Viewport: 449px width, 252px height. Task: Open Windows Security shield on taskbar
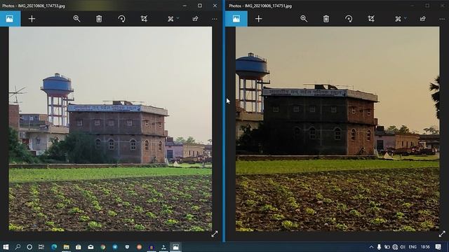pyautogui.click(x=127, y=247)
